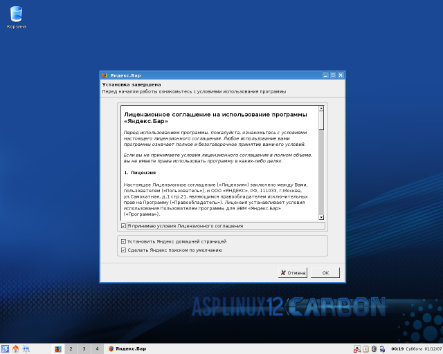This screenshot has height=354, width=443.
Task: Open the Klipper clipboard tray icon
Action: (x=365, y=349)
